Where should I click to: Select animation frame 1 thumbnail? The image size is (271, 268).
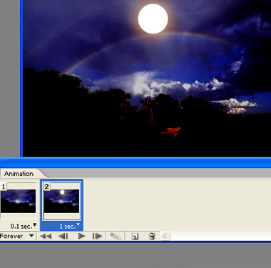tap(18, 201)
